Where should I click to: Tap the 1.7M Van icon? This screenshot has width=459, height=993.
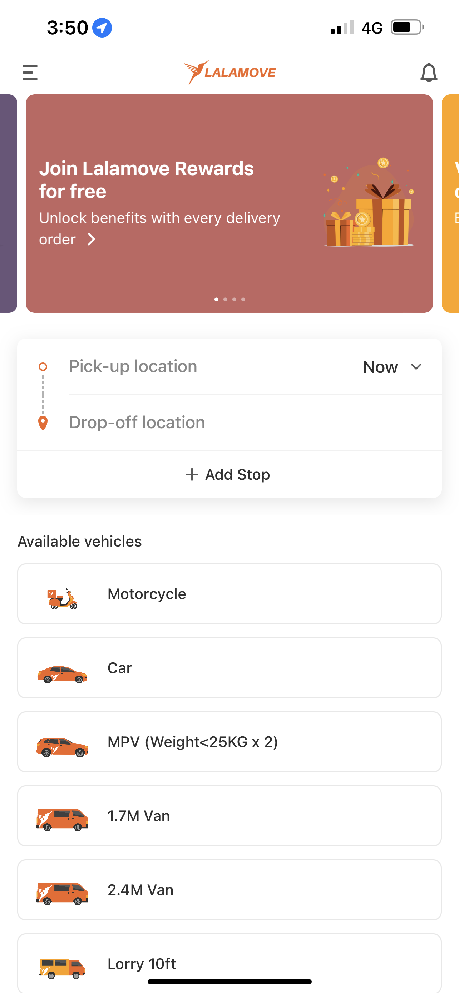[62, 820]
